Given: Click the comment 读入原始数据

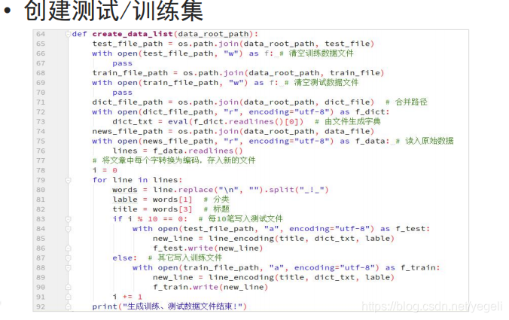Looking at the screenshot, I should (x=429, y=141).
